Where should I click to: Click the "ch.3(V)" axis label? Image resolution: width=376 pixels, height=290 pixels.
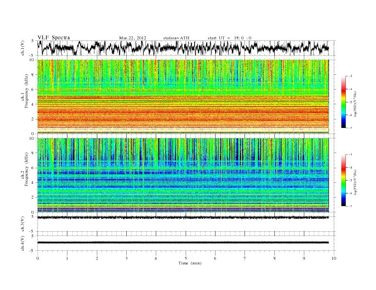23,224
